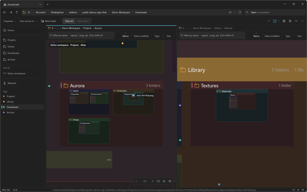Switch to details list view
The height and width of the screenshot is (192, 307).
point(296,21)
